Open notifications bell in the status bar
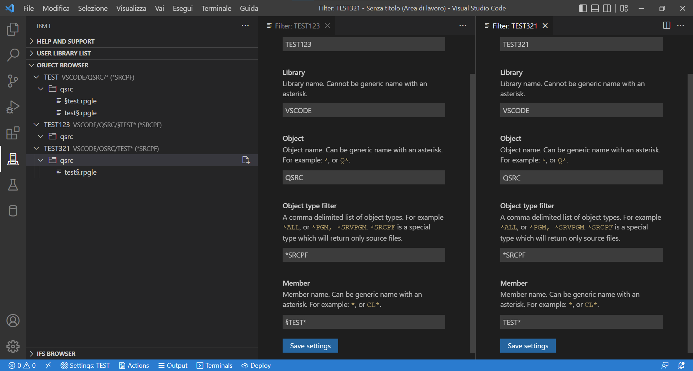693x371 pixels. coord(681,365)
